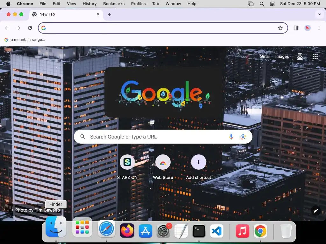
Task: Click the date and time in menu bar
Action: (300, 4)
